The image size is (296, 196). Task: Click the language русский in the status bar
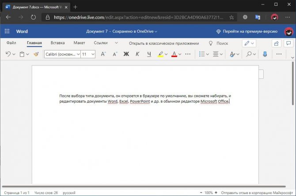(x=69, y=193)
